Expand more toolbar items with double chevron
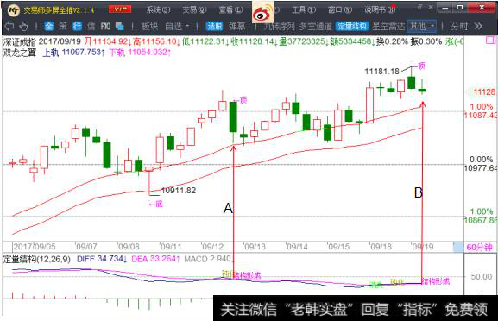The height and width of the screenshot is (321, 498). click(x=478, y=27)
